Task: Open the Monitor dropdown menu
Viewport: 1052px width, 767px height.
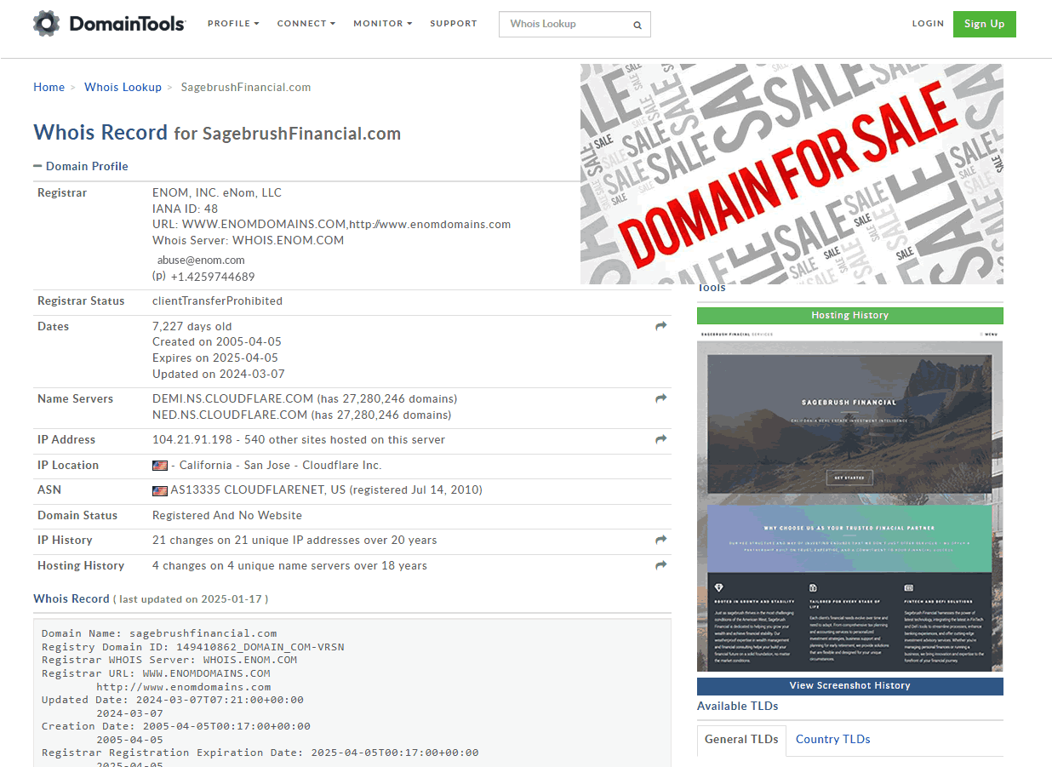Action: click(382, 24)
